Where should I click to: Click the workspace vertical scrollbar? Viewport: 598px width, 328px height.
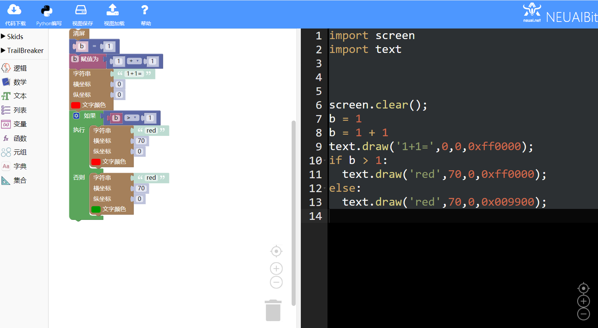[x=294, y=213]
